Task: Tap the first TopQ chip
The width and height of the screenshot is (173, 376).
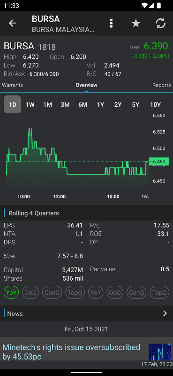Action: click(x=75, y=292)
